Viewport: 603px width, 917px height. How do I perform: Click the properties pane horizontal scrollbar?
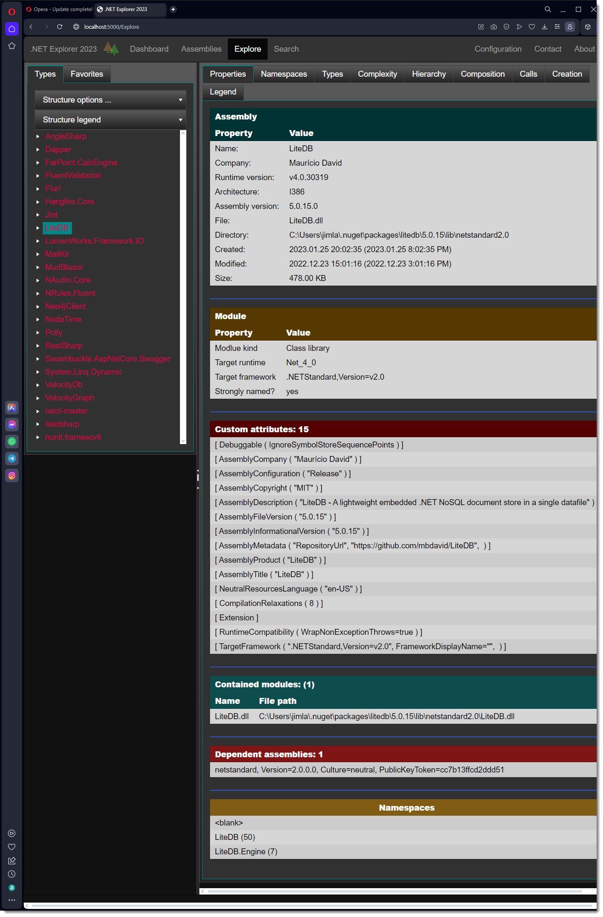398,891
